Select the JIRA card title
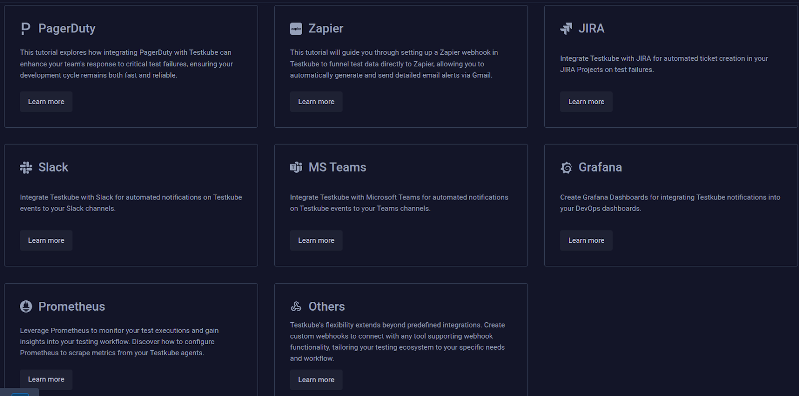The height and width of the screenshot is (396, 799). pyautogui.click(x=591, y=29)
